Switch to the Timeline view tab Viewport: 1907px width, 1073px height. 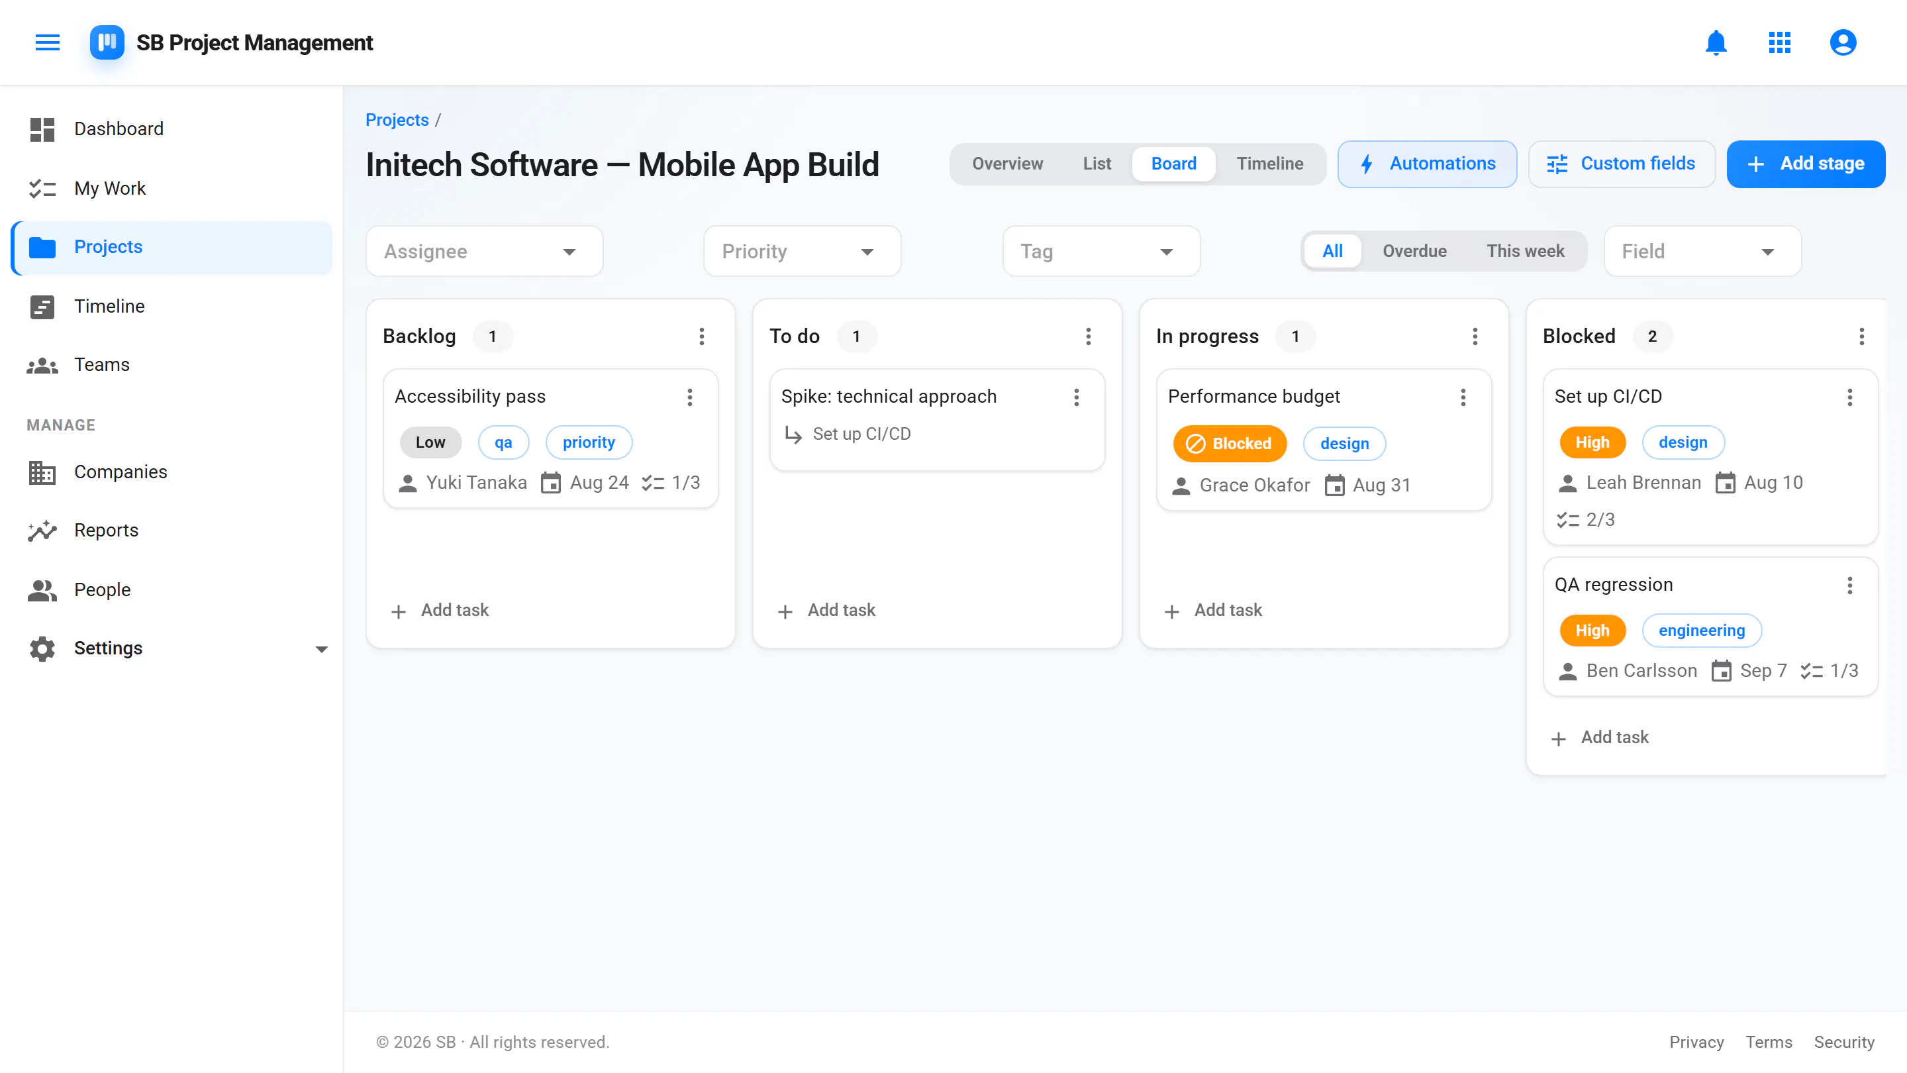coord(1269,164)
